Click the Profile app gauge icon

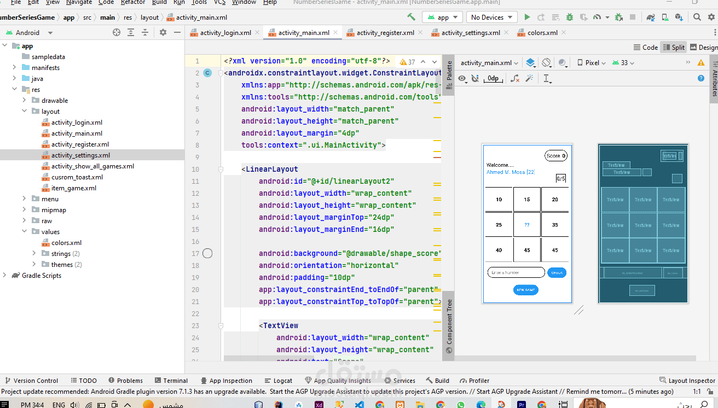coord(598,18)
